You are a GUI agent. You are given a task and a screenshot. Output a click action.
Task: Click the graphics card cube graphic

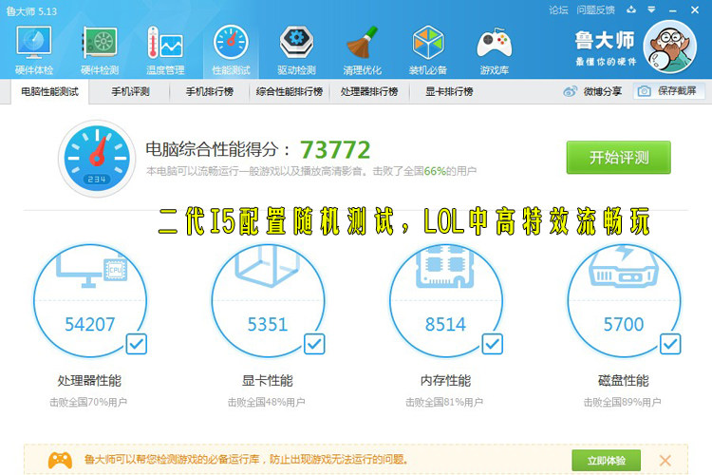tap(268, 266)
